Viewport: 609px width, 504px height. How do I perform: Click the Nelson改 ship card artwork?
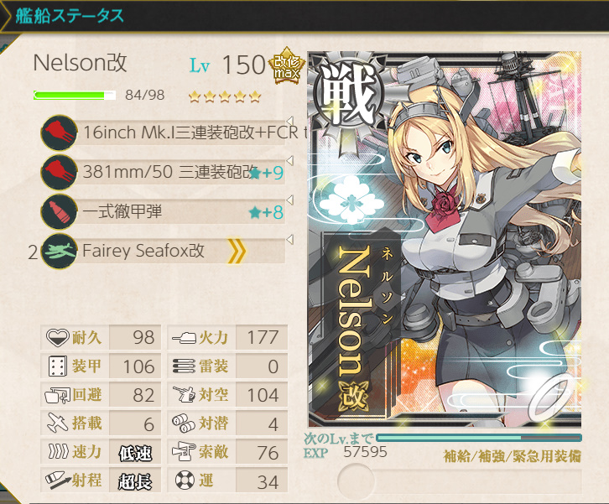445,239
